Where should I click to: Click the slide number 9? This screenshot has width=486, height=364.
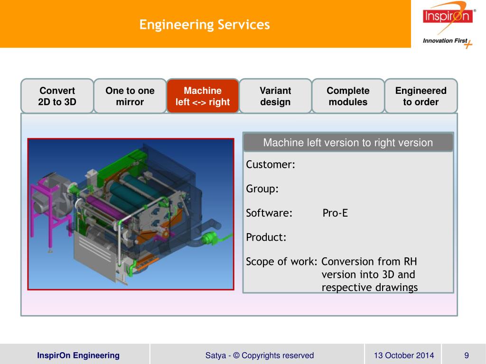click(467, 355)
